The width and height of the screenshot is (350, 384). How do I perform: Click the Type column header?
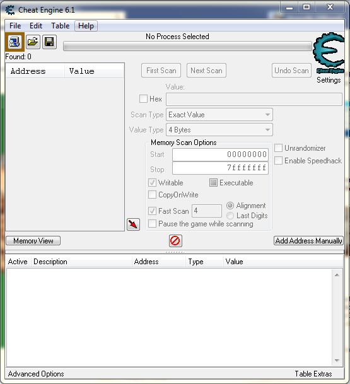204,262
